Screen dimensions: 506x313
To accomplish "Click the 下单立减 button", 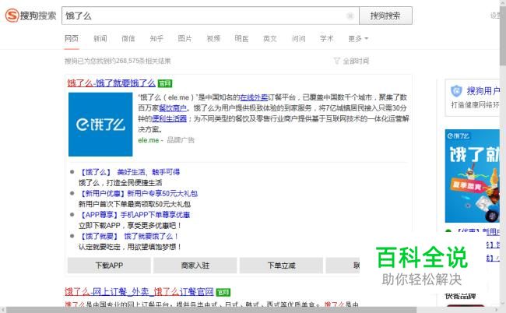I will (x=281, y=266).
